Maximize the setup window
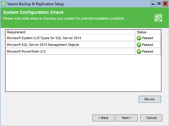 click(159, 4)
